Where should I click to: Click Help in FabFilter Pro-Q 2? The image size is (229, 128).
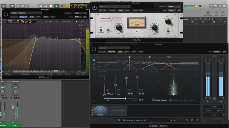[x=83, y=21]
